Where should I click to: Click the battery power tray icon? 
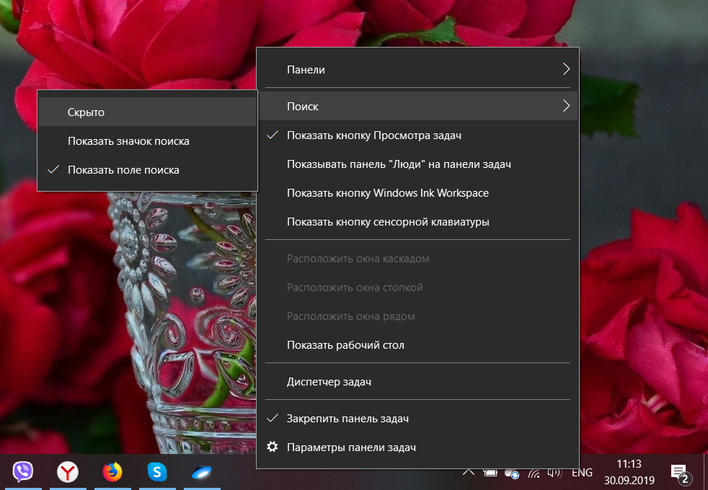click(490, 473)
